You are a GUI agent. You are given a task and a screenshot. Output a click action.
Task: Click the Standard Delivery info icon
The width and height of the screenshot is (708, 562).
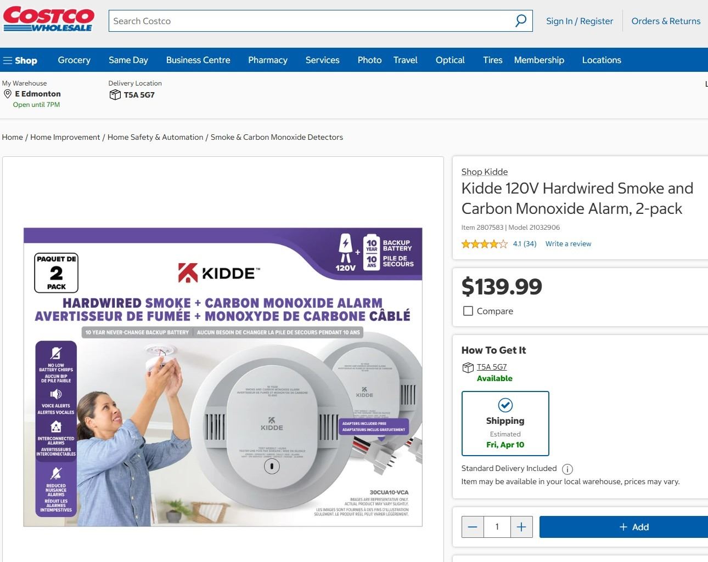coord(567,469)
